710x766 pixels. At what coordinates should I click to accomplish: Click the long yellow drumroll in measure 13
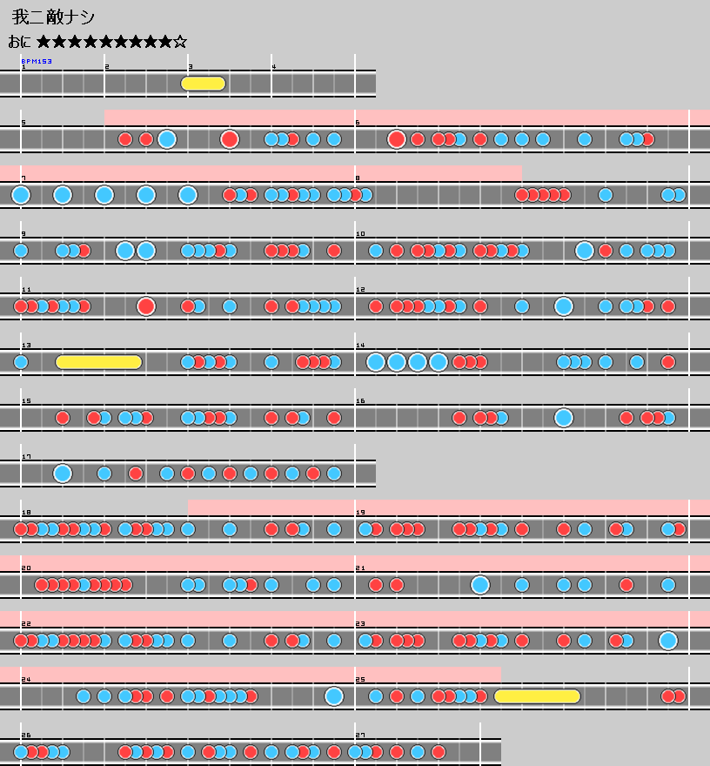tap(98, 362)
